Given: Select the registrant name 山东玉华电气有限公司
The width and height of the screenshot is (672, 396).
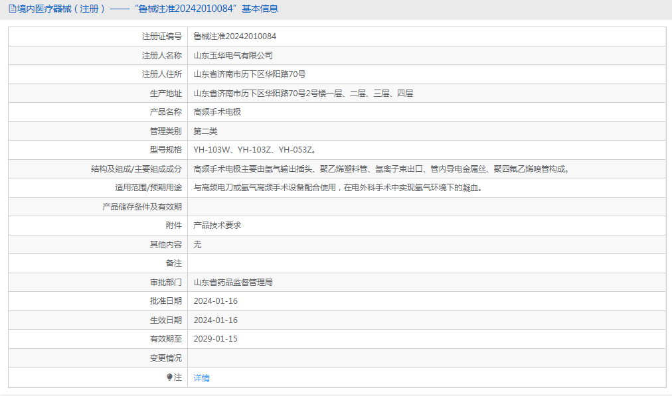Looking at the screenshot, I should [232, 55].
